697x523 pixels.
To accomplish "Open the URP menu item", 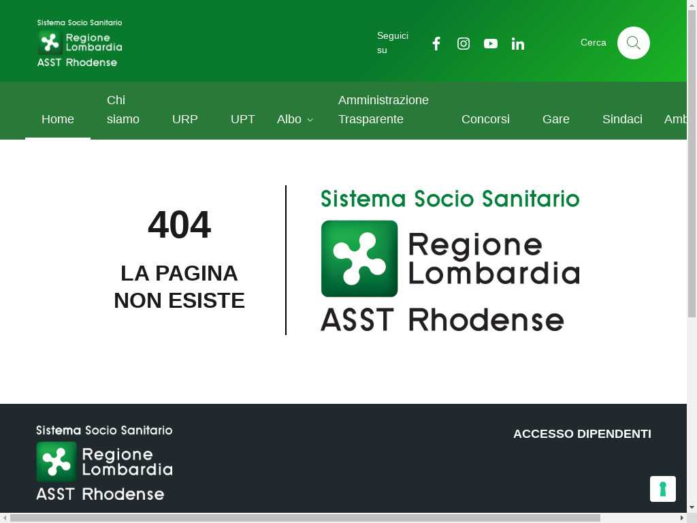I will [x=185, y=119].
